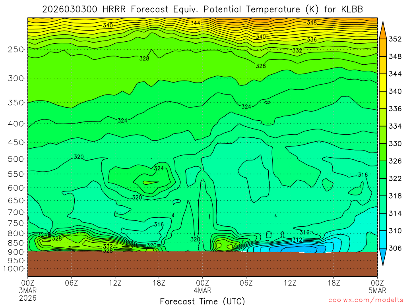Click the 600 pressure level label
Viewport: 407px width, 305px height.
point(16,188)
